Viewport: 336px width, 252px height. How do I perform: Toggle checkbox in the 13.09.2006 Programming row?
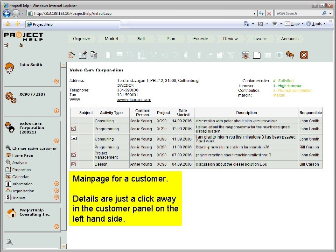click(x=74, y=129)
